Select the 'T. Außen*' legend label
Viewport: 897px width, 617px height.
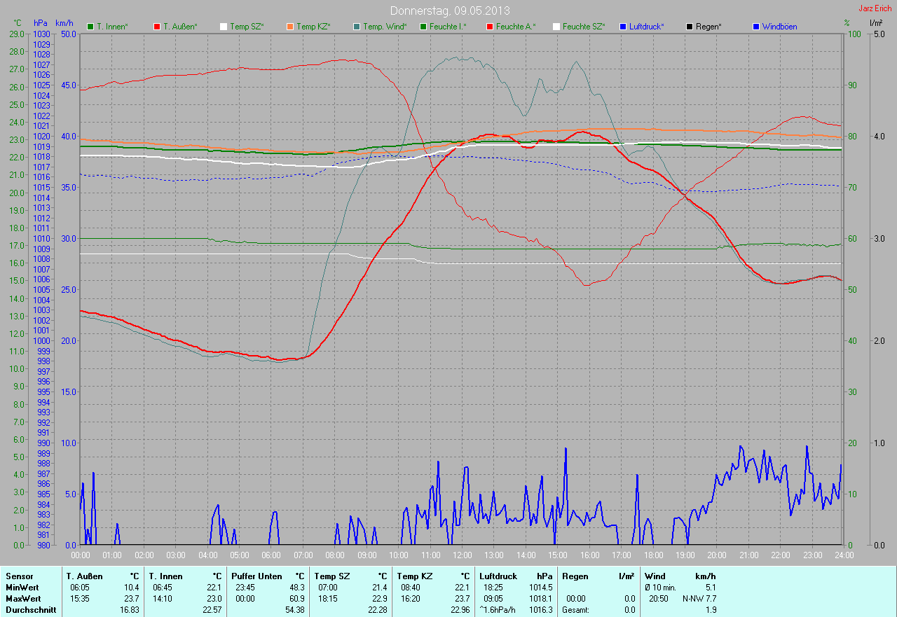coord(180,27)
